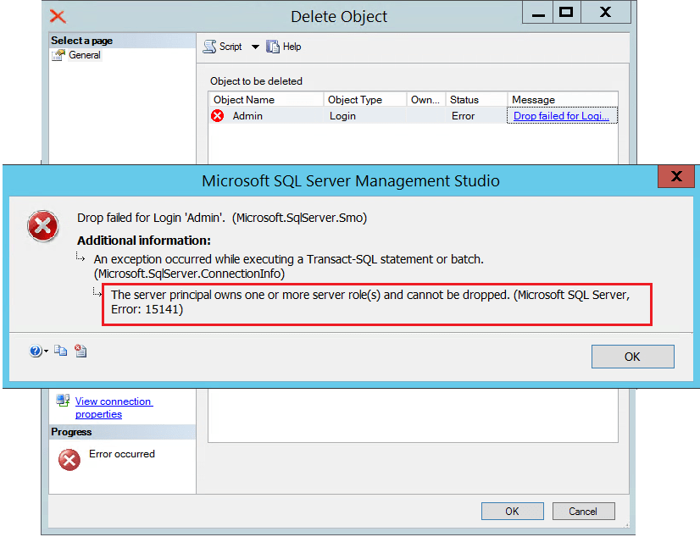This screenshot has width=700, height=537.
Task: Maximize the Delete Object window
Action: point(566,13)
